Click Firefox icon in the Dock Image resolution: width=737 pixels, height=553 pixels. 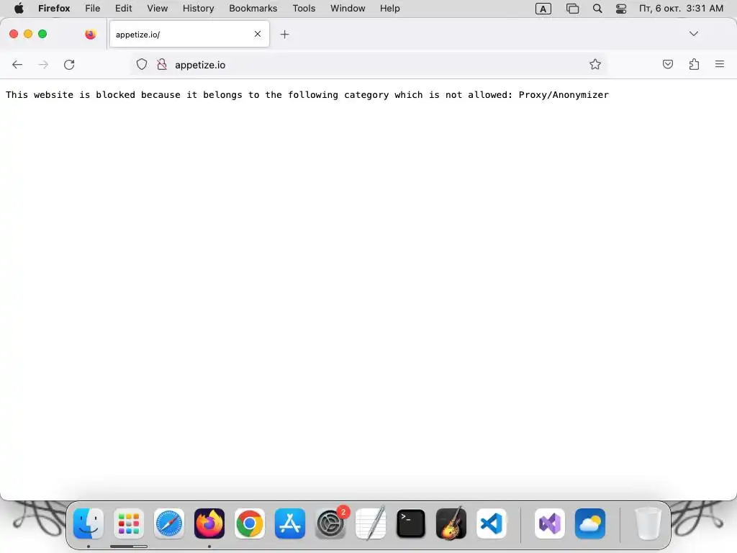click(x=209, y=523)
